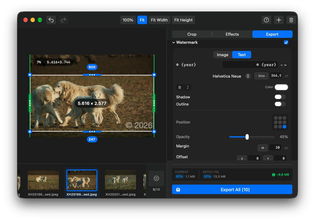Click the Opacity slider knob
The image size is (315, 221).
[x=247, y=137]
